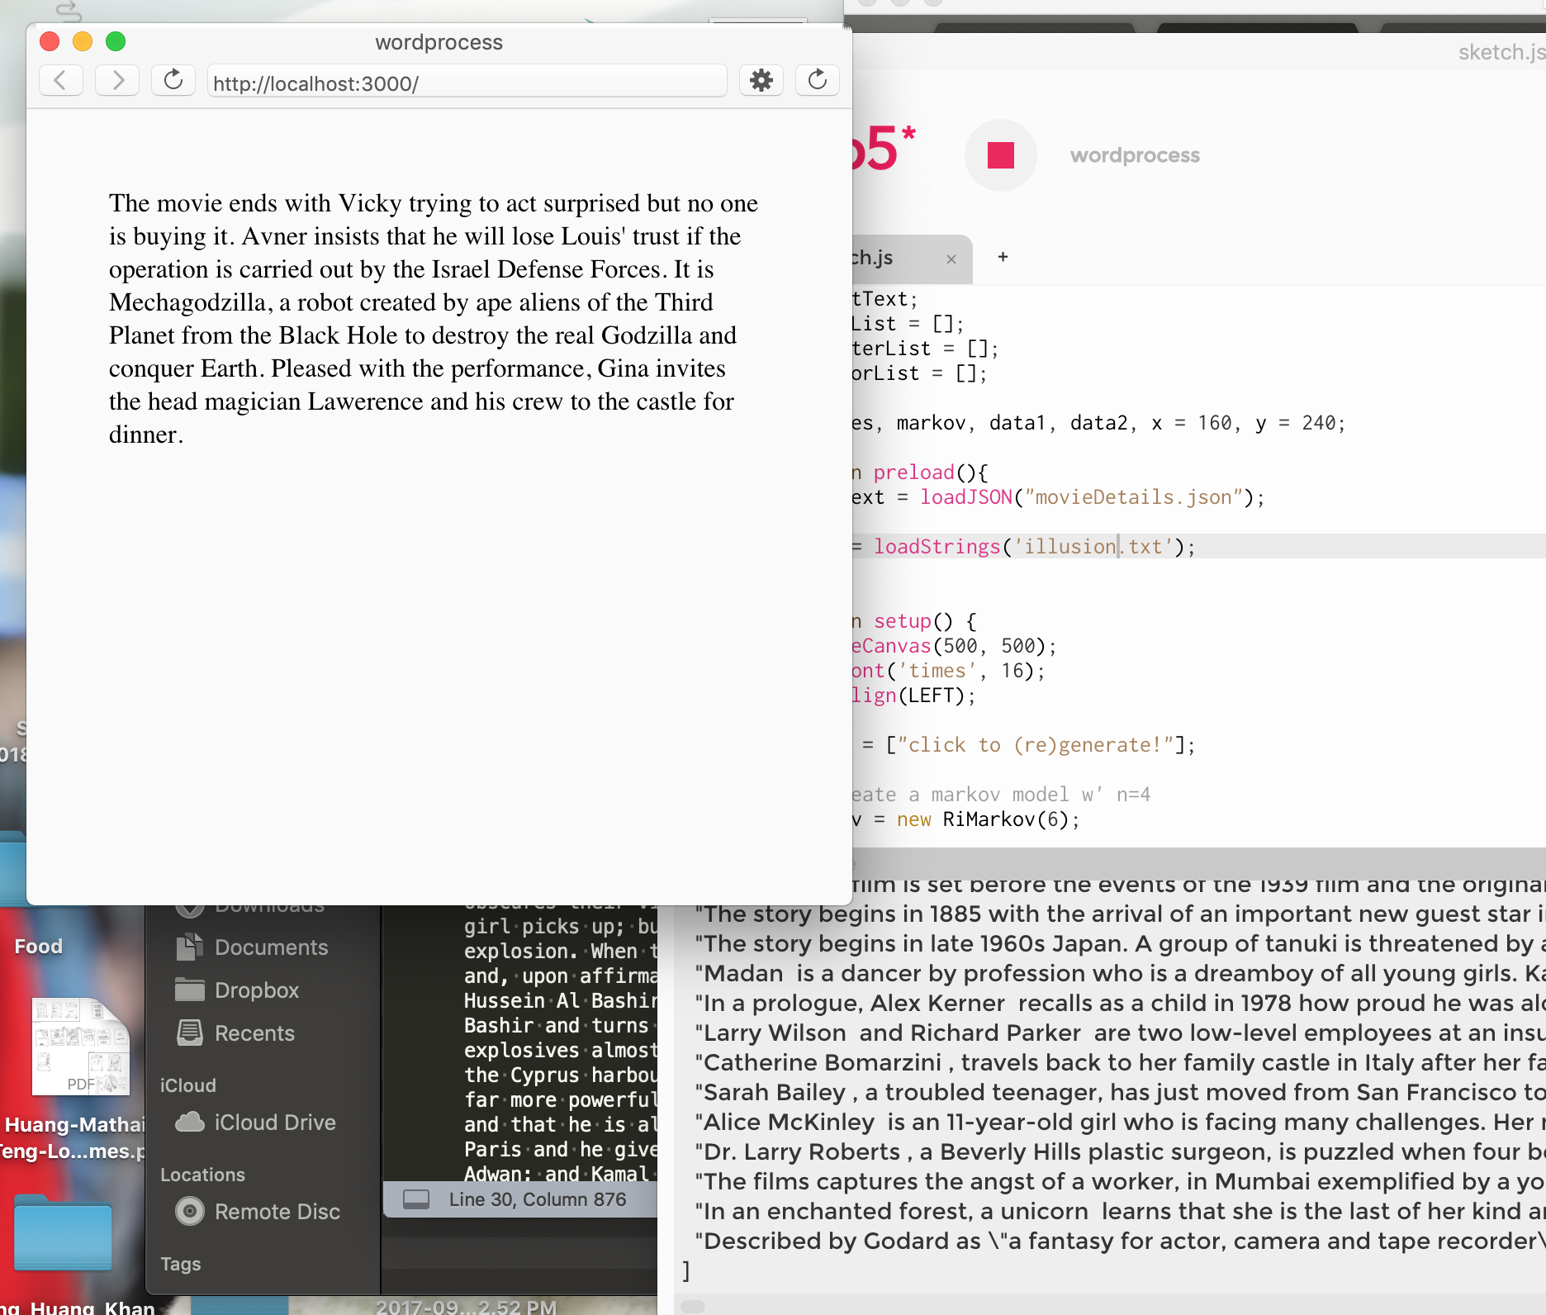
Task: Close the sketch.js tab in p5 editor
Action: [x=951, y=259]
